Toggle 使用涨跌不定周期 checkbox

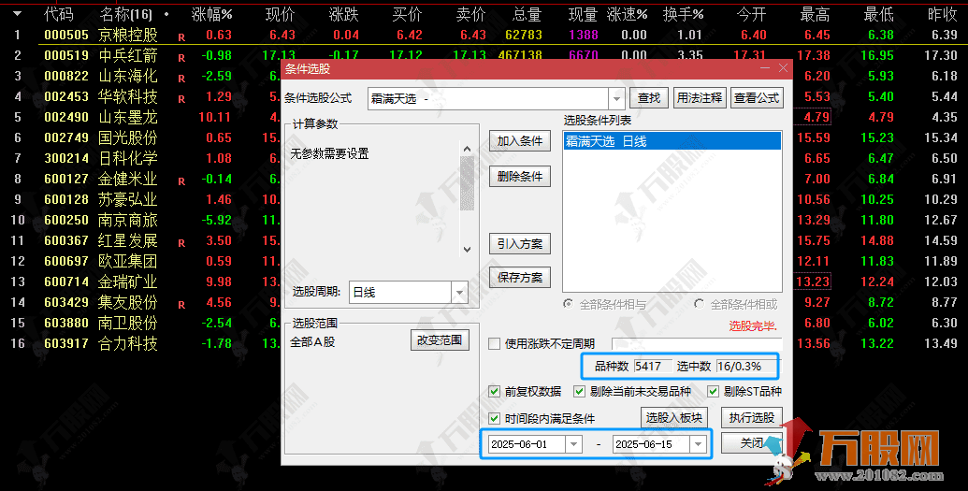[x=495, y=344]
